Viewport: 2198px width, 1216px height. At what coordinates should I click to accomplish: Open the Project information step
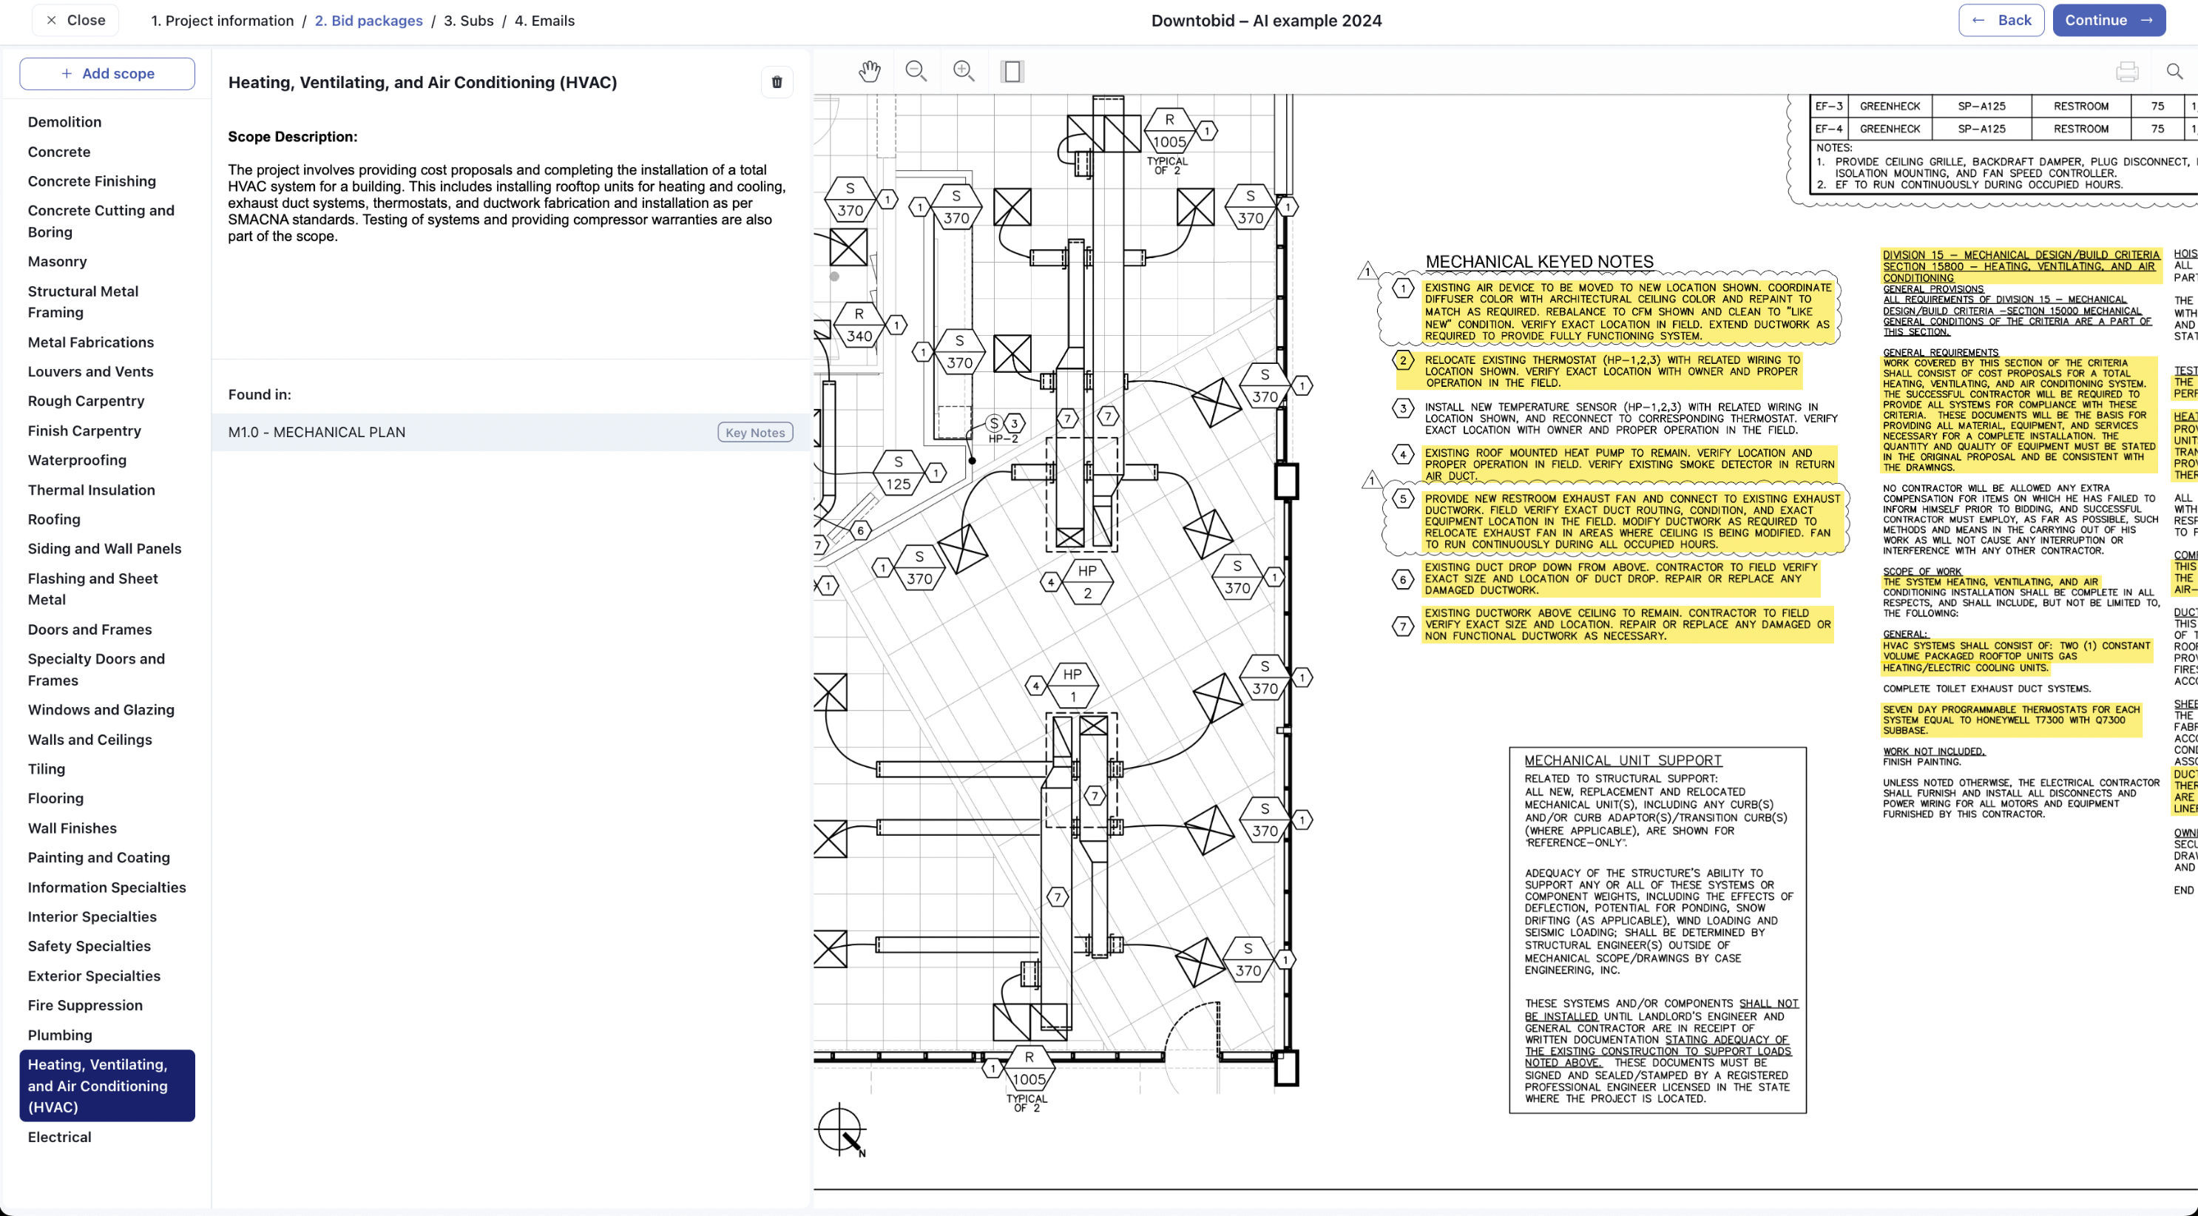pyautogui.click(x=222, y=21)
